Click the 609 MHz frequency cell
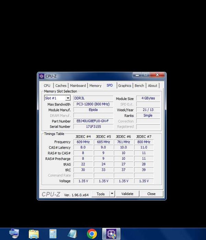The height and width of the screenshot is (240, 206). pos(83,142)
